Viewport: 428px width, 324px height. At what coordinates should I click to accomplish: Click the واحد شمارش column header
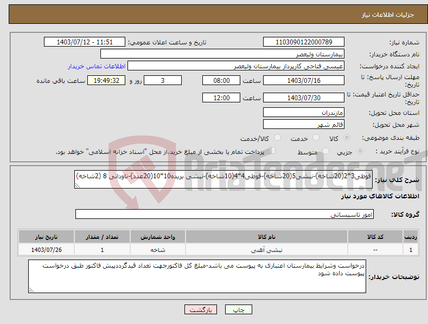(158, 237)
